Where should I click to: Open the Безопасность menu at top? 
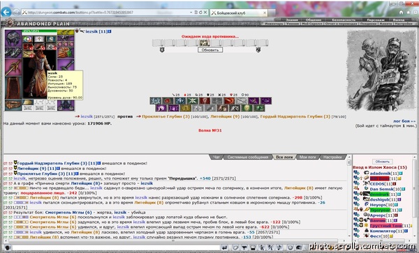pyautogui.click(x=344, y=20)
